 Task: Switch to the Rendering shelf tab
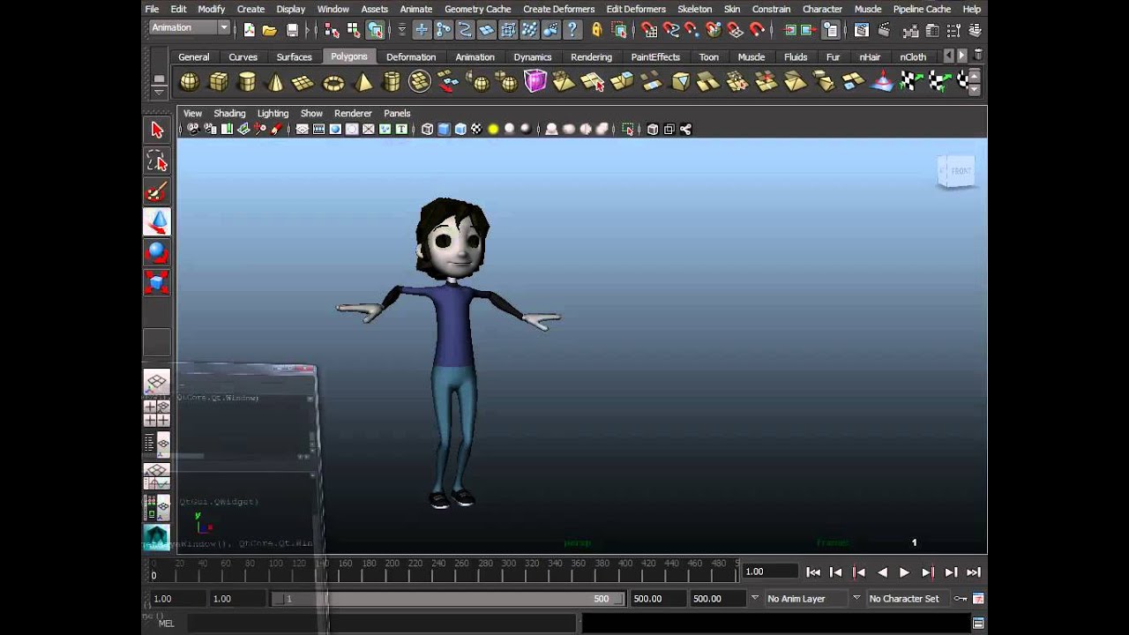pyautogui.click(x=591, y=57)
